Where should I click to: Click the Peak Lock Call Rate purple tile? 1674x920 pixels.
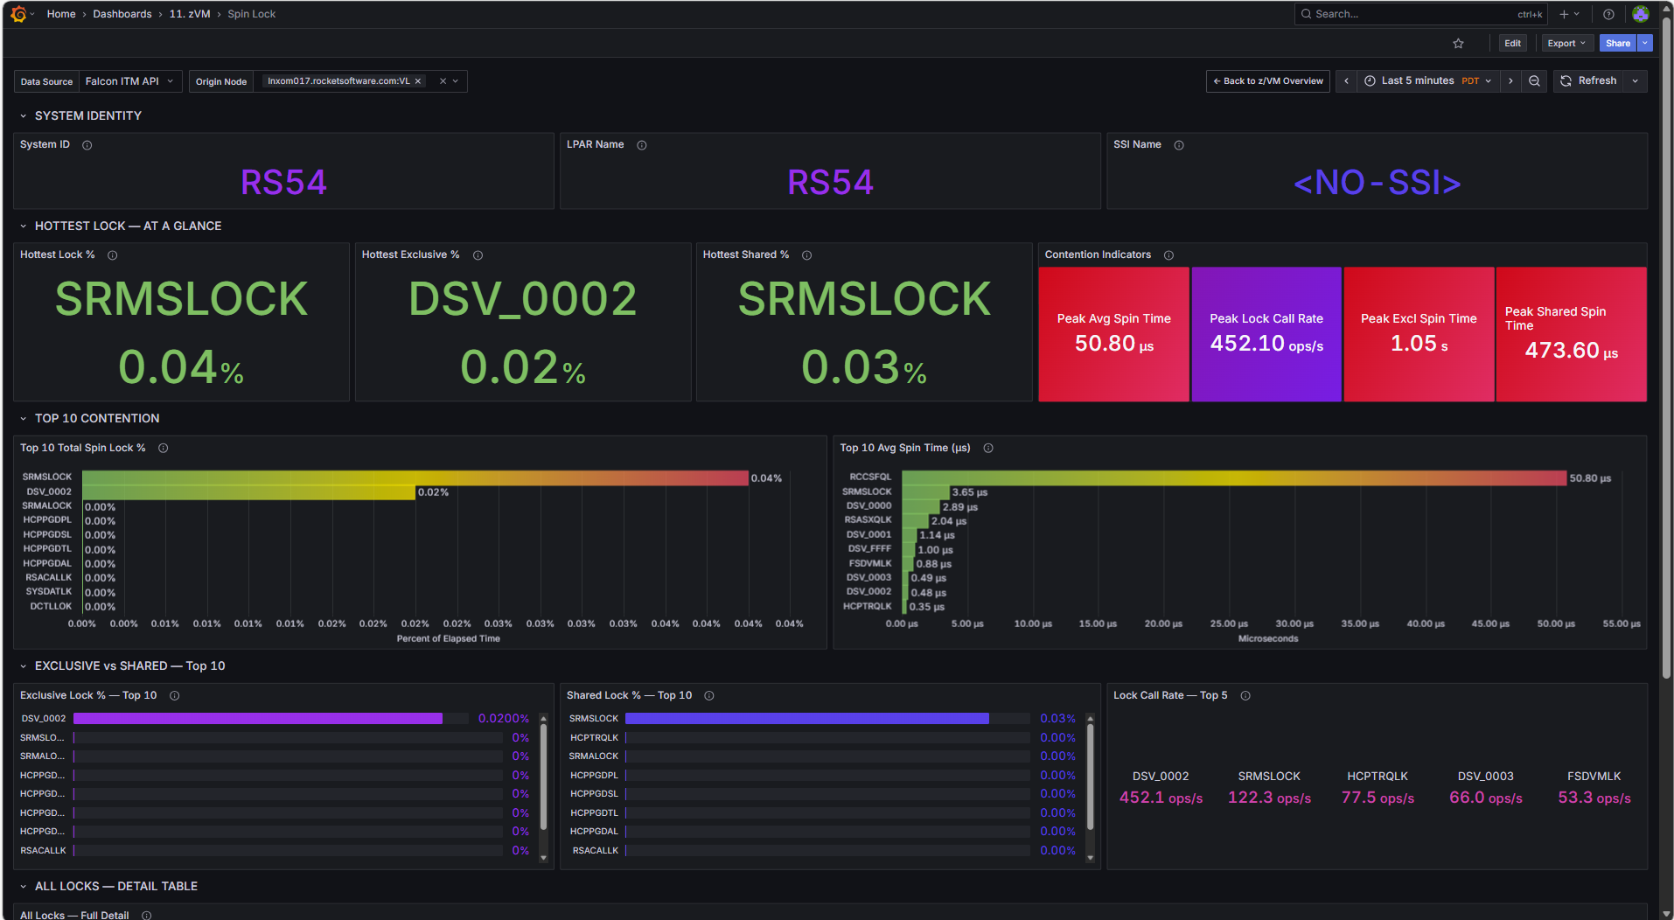pos(1266,334)
